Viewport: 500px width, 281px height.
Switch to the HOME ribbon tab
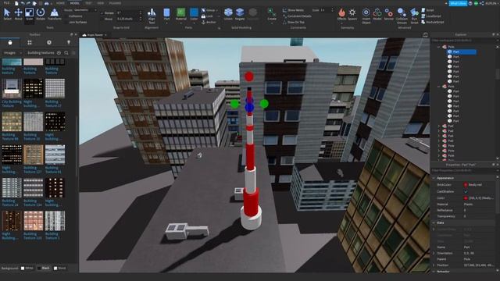tap(60, 3)
